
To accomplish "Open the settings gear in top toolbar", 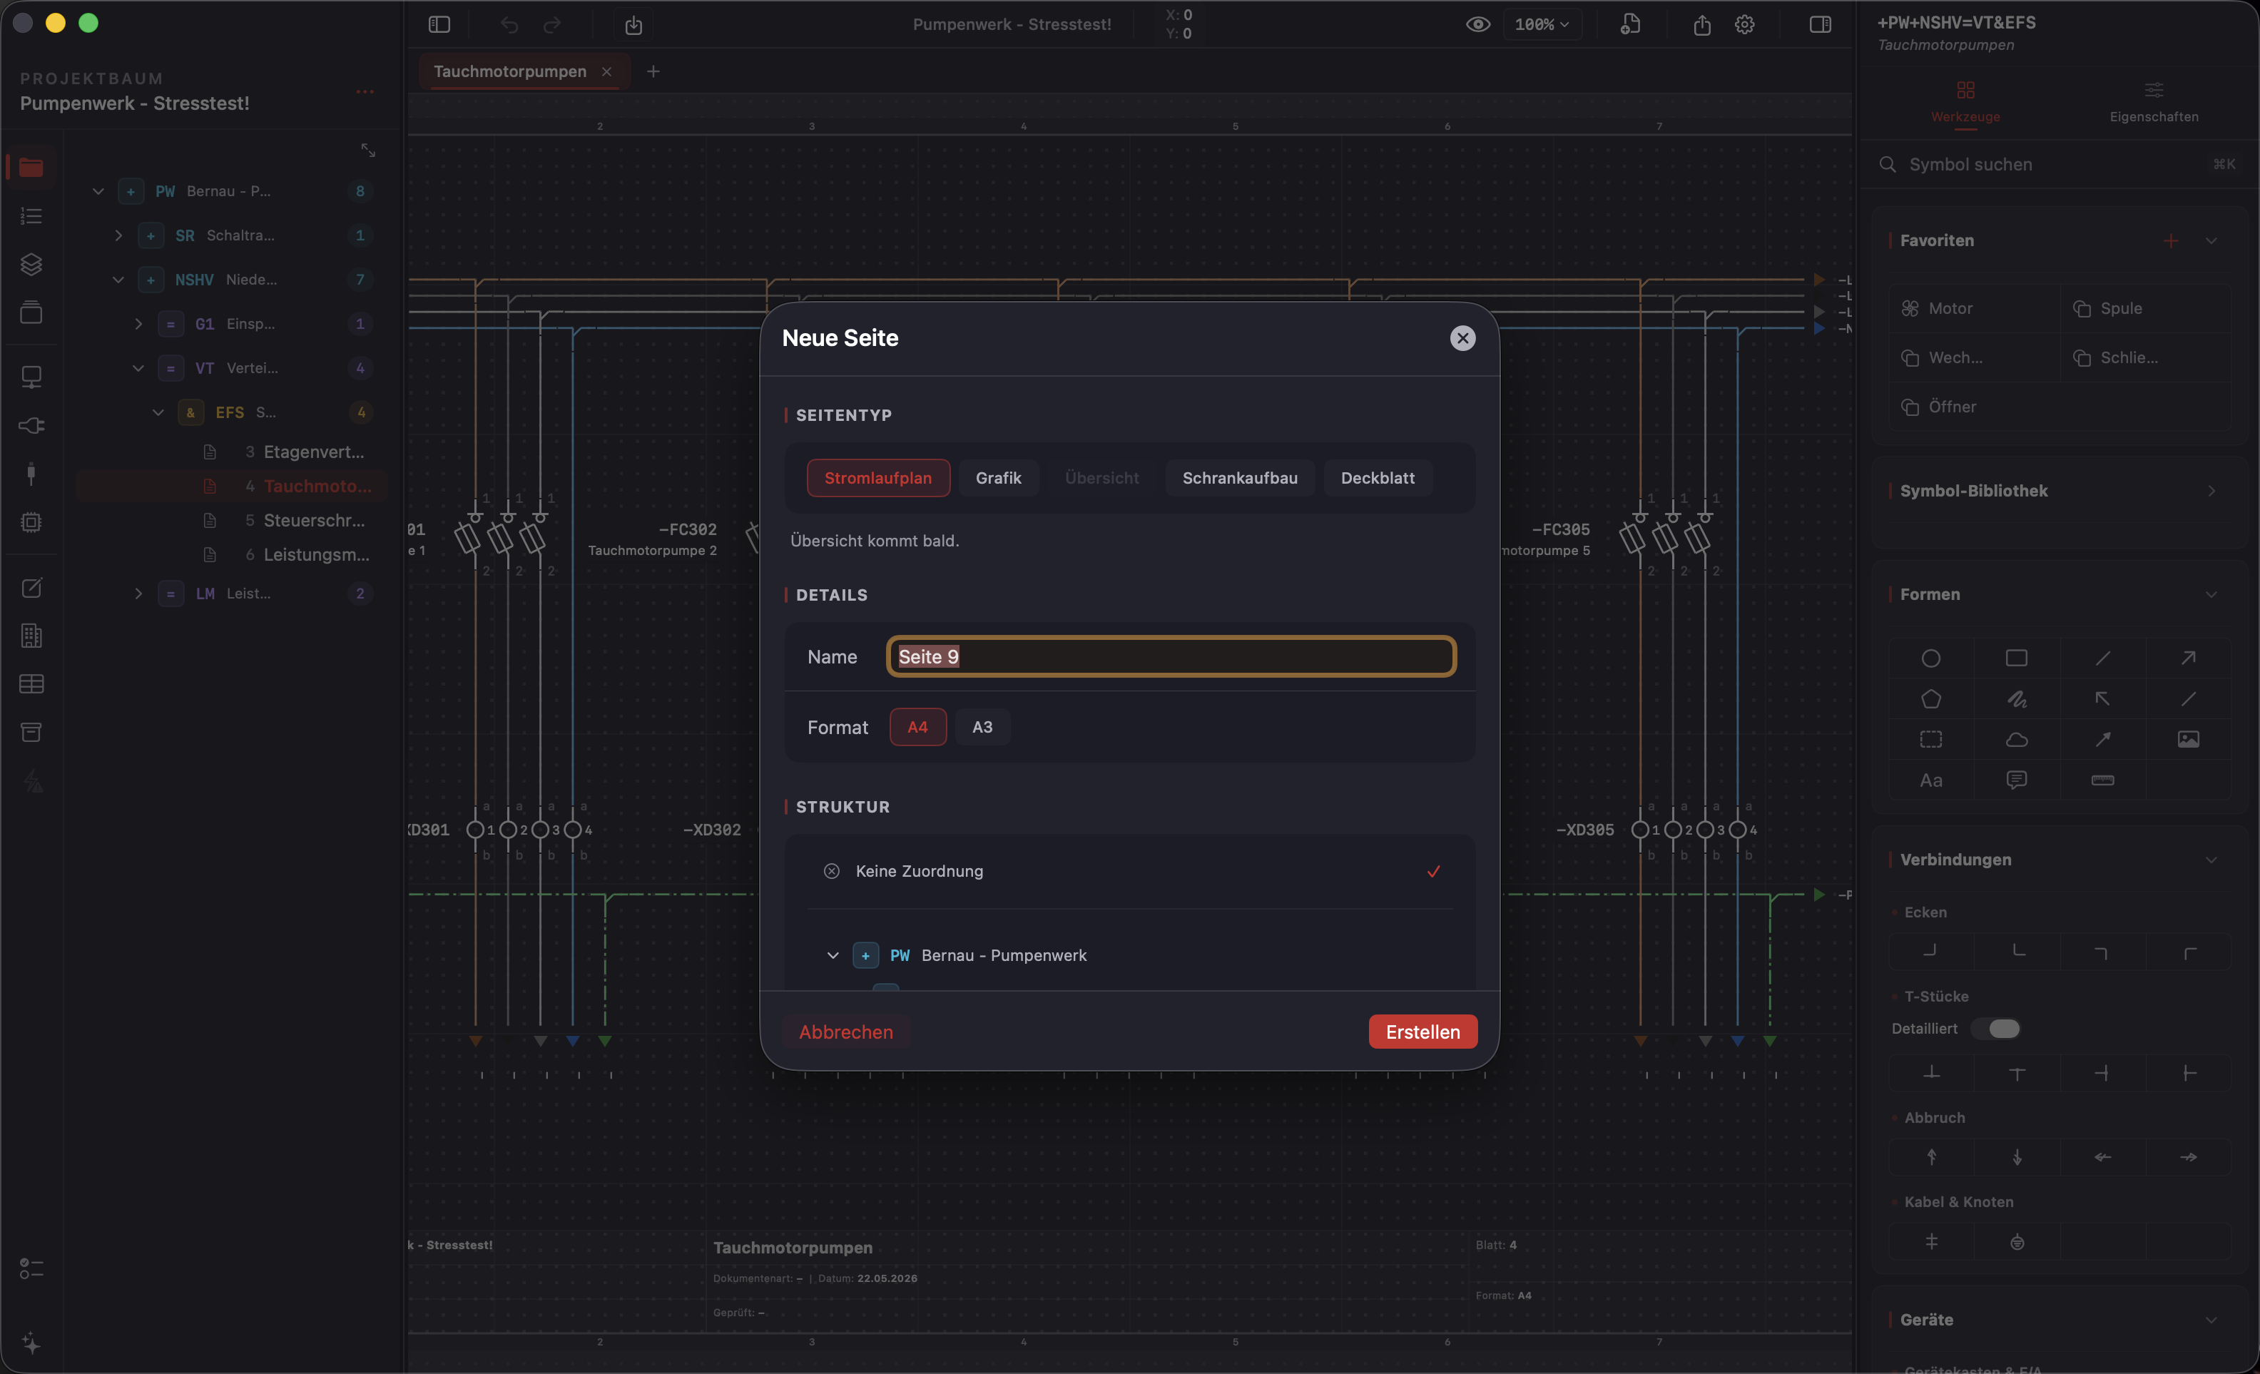I will pos(1744,25).
